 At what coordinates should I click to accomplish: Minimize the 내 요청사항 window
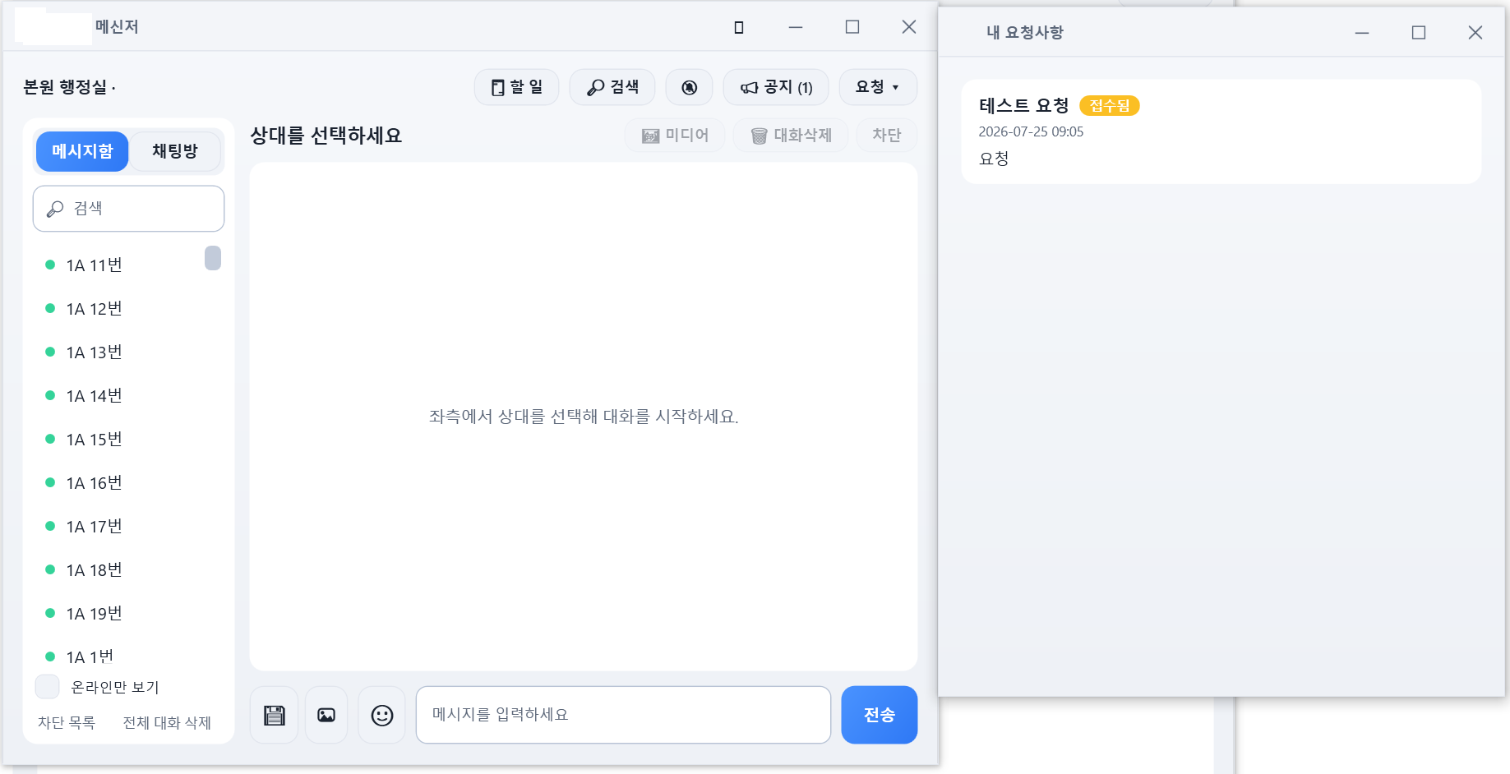pyautogui.click(x=1362, y=33)
